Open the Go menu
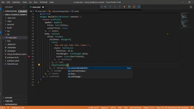Image resolution: width=194 pixels, height=109 pixels. [30, 2]
